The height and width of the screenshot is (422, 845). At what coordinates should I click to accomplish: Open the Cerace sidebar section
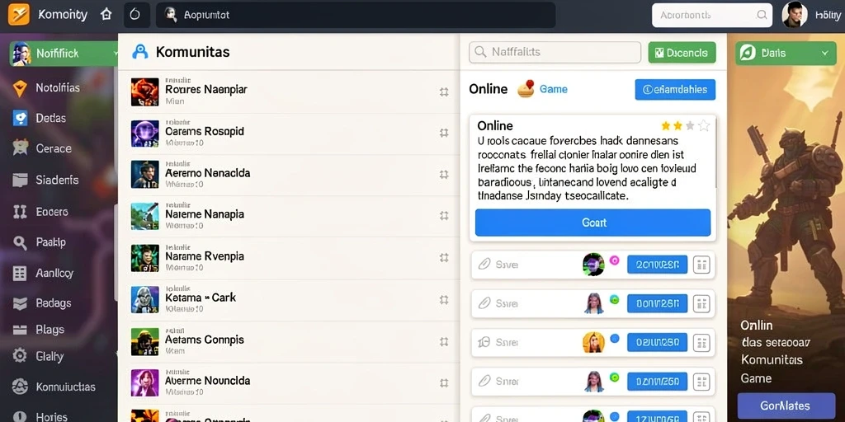coord(54,148)
